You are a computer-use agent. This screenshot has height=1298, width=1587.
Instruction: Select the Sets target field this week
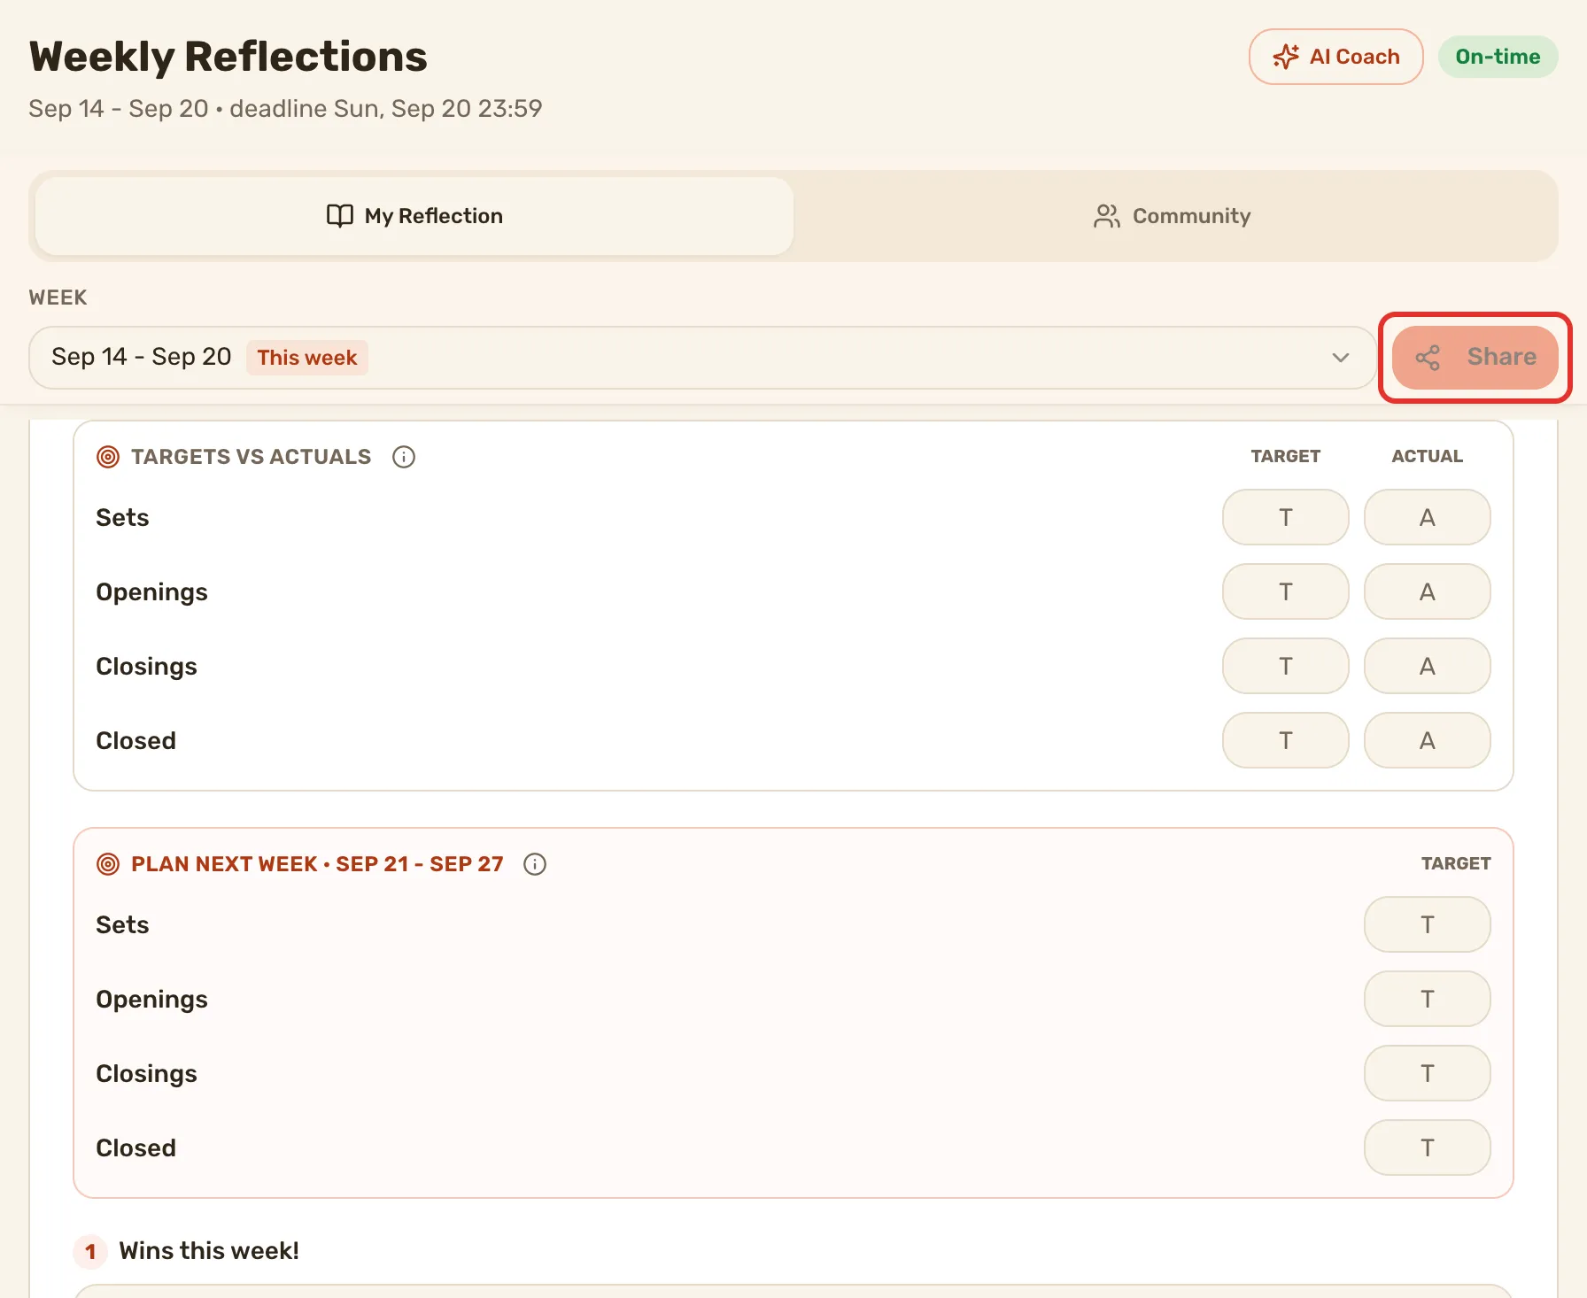tap(1286, 517)
